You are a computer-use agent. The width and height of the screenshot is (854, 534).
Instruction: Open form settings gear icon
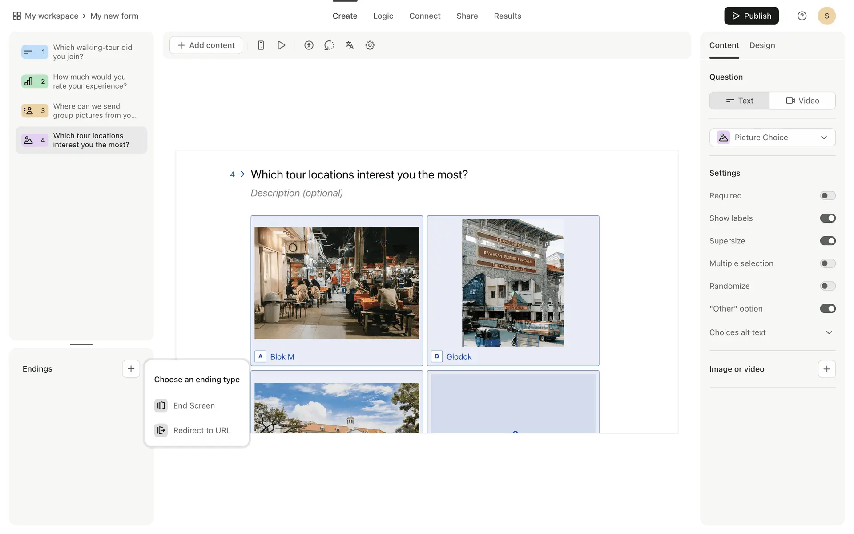[370, 45]
